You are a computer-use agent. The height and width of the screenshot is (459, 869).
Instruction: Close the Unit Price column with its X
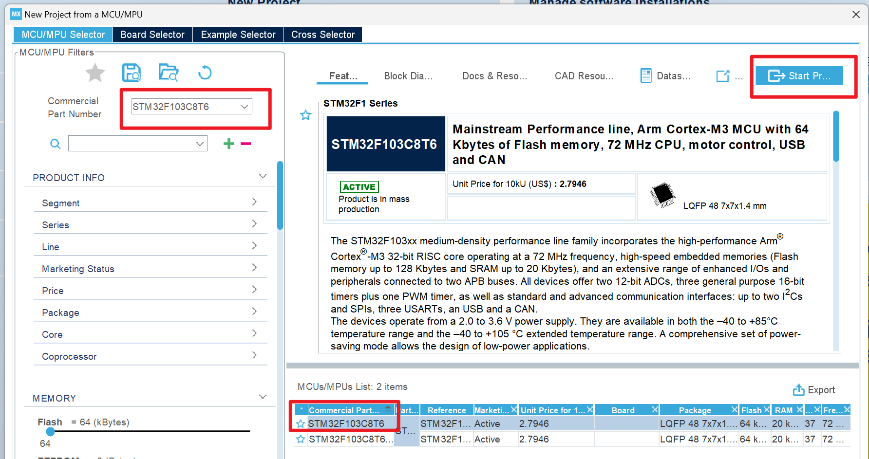pos(590,410)
